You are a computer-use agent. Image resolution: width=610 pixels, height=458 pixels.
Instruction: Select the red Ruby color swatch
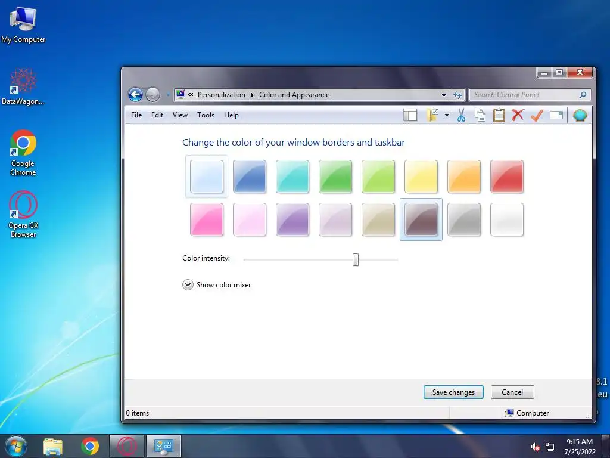coord(506,177)
